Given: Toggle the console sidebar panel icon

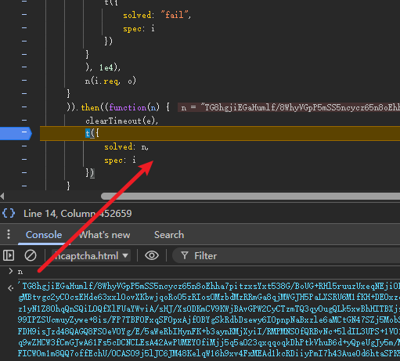Looking at the screenshot, I should pos(9,255).
